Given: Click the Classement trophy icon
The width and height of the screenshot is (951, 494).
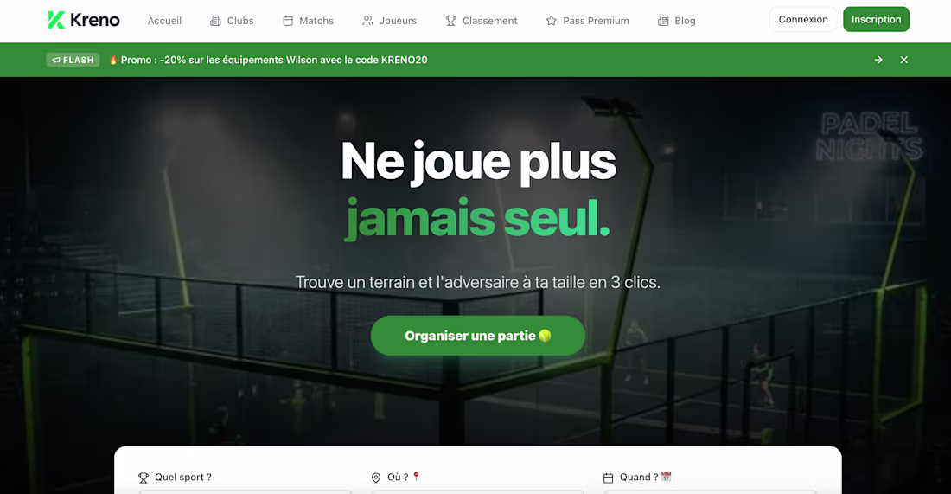Looking at the screenshot, I should (x=450, y=21).
